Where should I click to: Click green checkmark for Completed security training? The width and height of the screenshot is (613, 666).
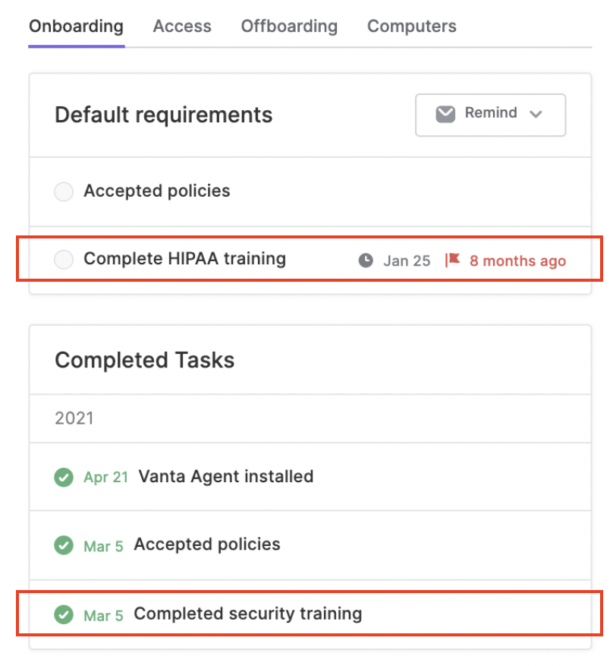point(64,614)
